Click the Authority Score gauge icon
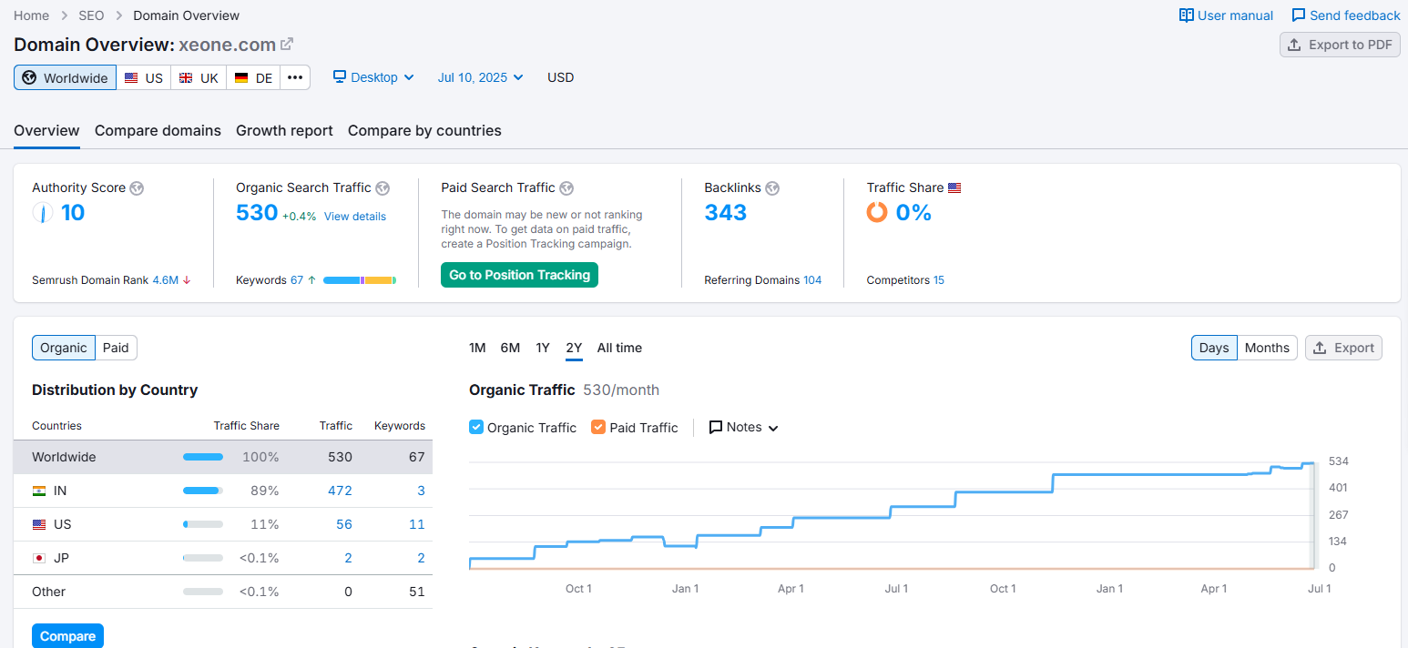The width and height of the screenshot is (1408, 648). (x=42, y=213)
